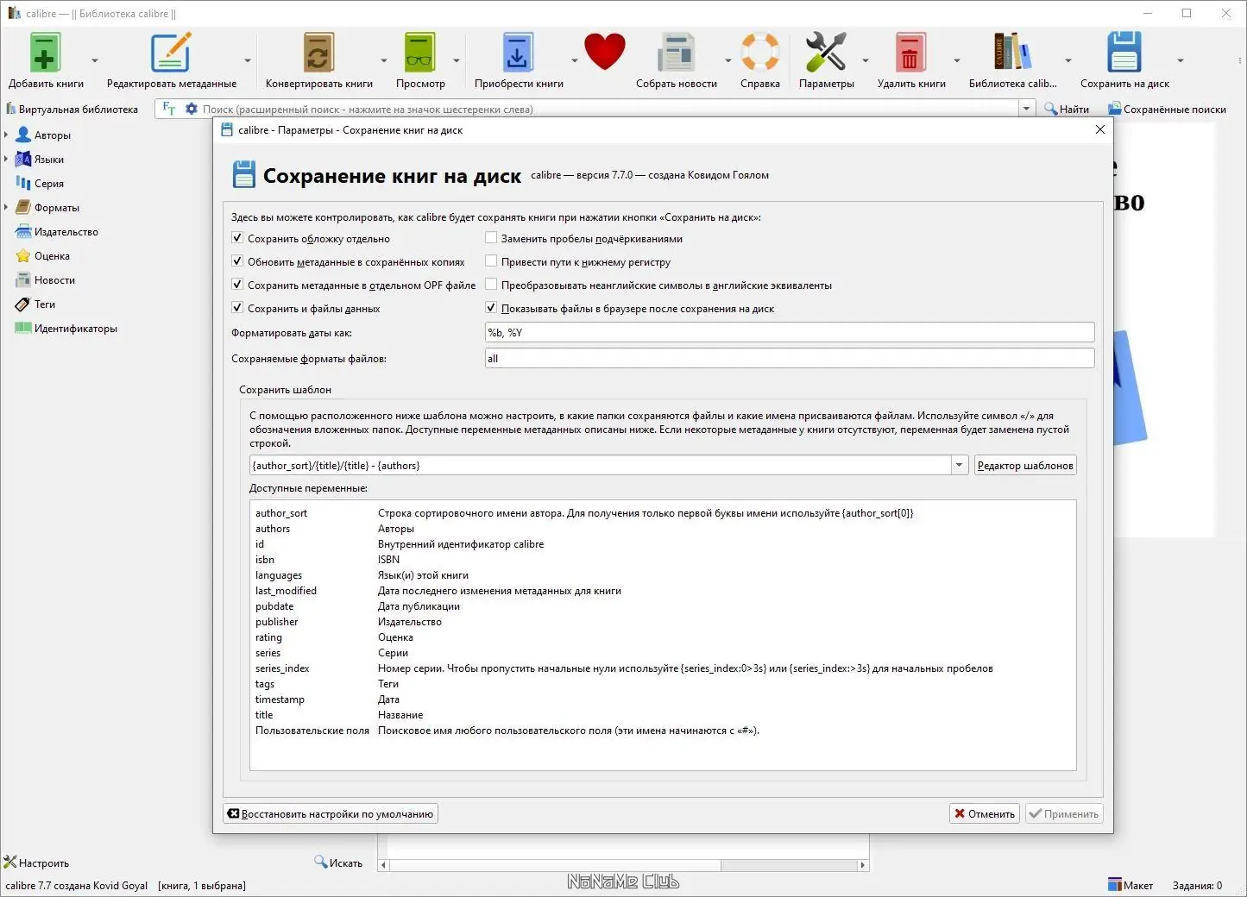Click the scrollbar's left arrow button
This screenshot has height=897, width=1247.
(x=384, y=864)
